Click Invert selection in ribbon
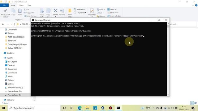Image resolution: width=198 pixels, height=111 pixels. 114,16
